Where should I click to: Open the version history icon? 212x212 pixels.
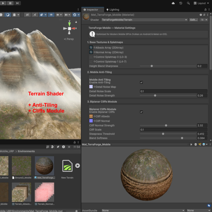pos(181,3)
